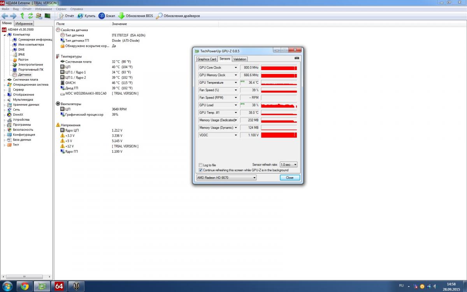The height and width of the screenshot is (292, 467).
Task: Uncheck Continue refreshing in background checkbox
Action: 200,170
